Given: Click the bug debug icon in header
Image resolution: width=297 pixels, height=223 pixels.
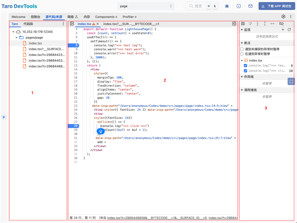Looking at the screenshot, I should click(x=227, y=6).
